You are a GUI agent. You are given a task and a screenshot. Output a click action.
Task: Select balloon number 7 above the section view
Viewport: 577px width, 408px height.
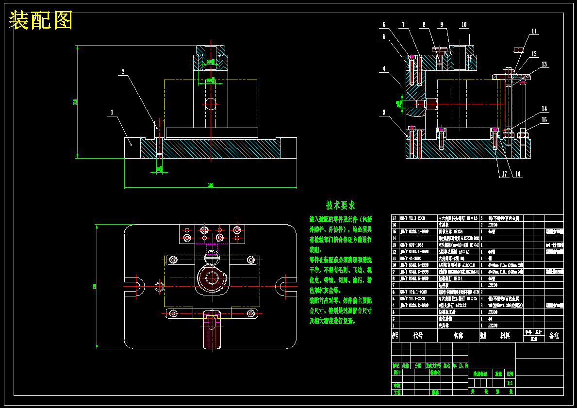click(x=403, y=24)
